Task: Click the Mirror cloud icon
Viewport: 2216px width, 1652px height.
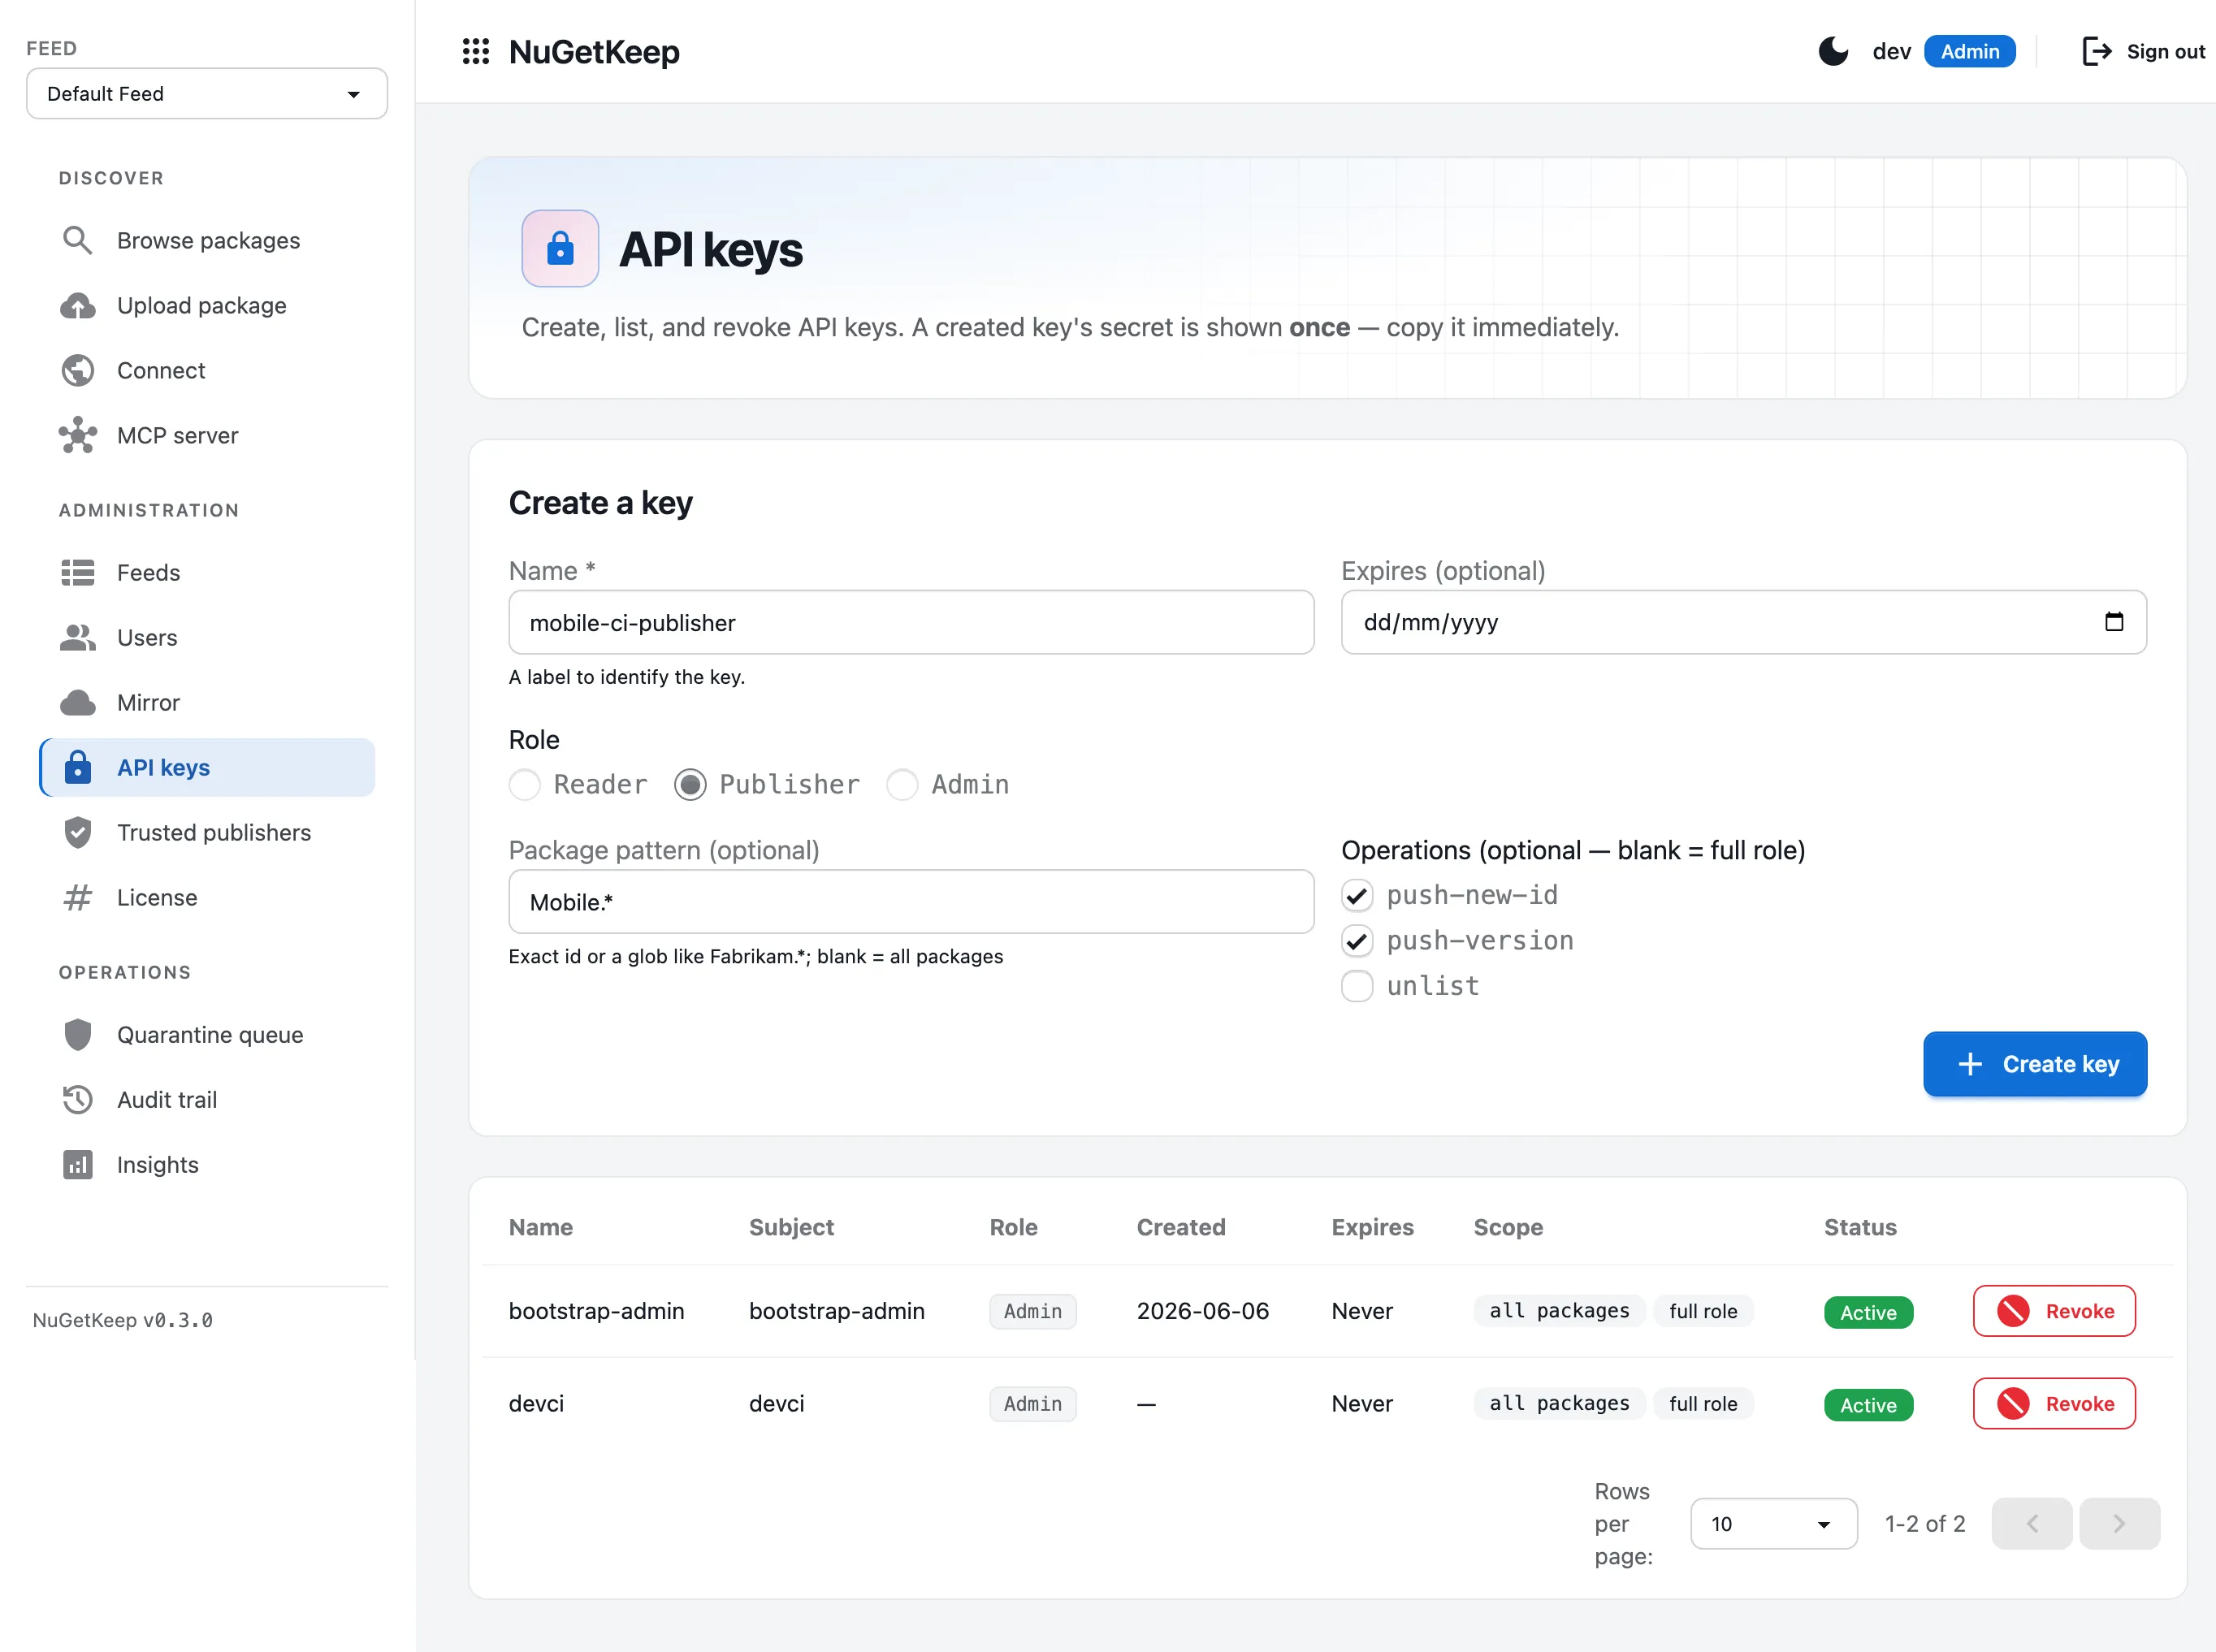Action: tap(77, 702)
